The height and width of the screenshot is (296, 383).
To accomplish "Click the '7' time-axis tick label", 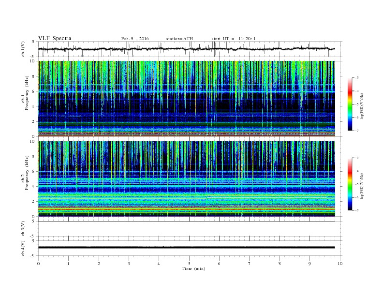I will [250, 264].
